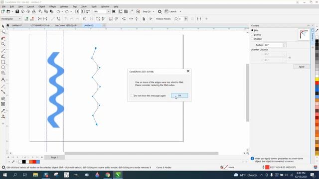
Task: Open the Window menu
Action: 105,6
